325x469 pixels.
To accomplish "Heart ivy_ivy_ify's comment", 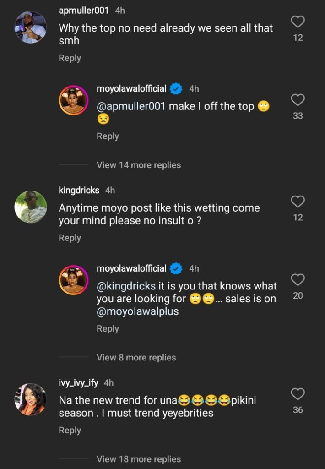I will tap(298, 394).
